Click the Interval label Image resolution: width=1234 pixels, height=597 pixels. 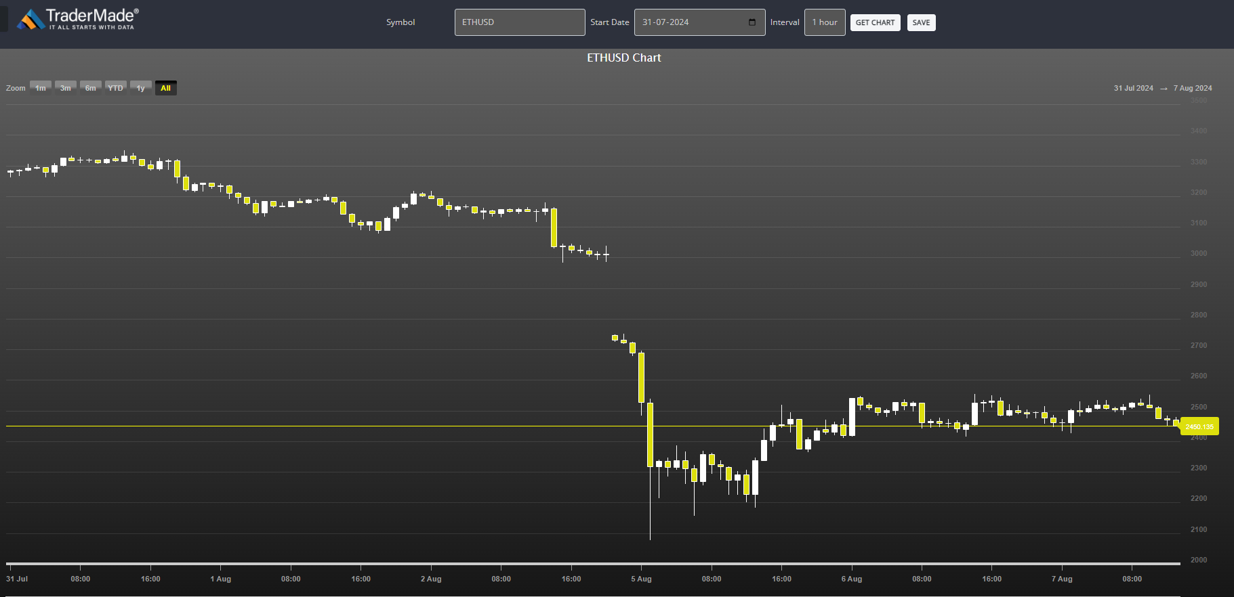click(x=785, y=22)
